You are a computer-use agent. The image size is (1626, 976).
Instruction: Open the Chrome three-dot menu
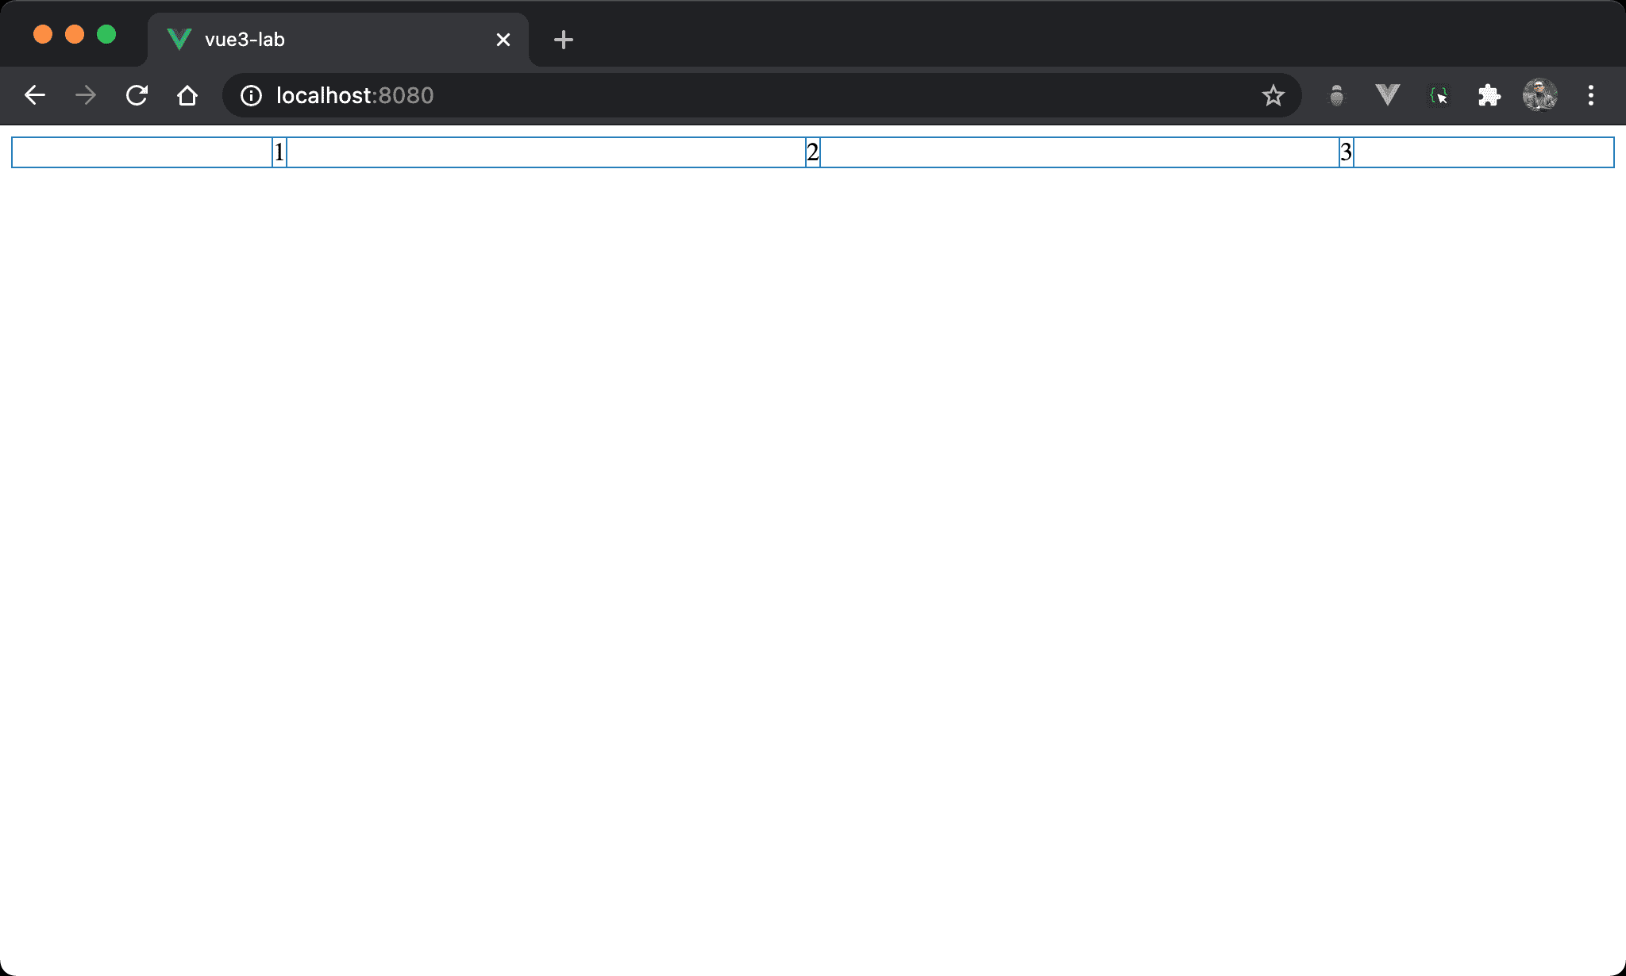(x=1590, y=96)
